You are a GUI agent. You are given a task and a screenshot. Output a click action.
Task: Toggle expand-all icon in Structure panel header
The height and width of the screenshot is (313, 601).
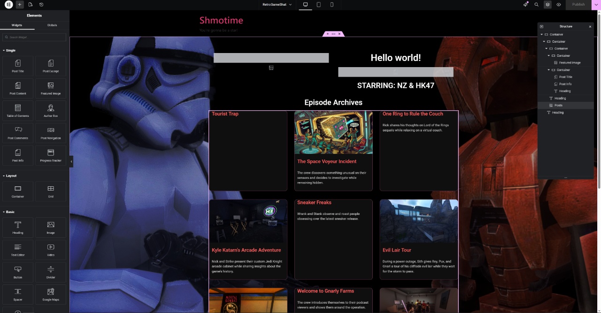click(541, 26)
